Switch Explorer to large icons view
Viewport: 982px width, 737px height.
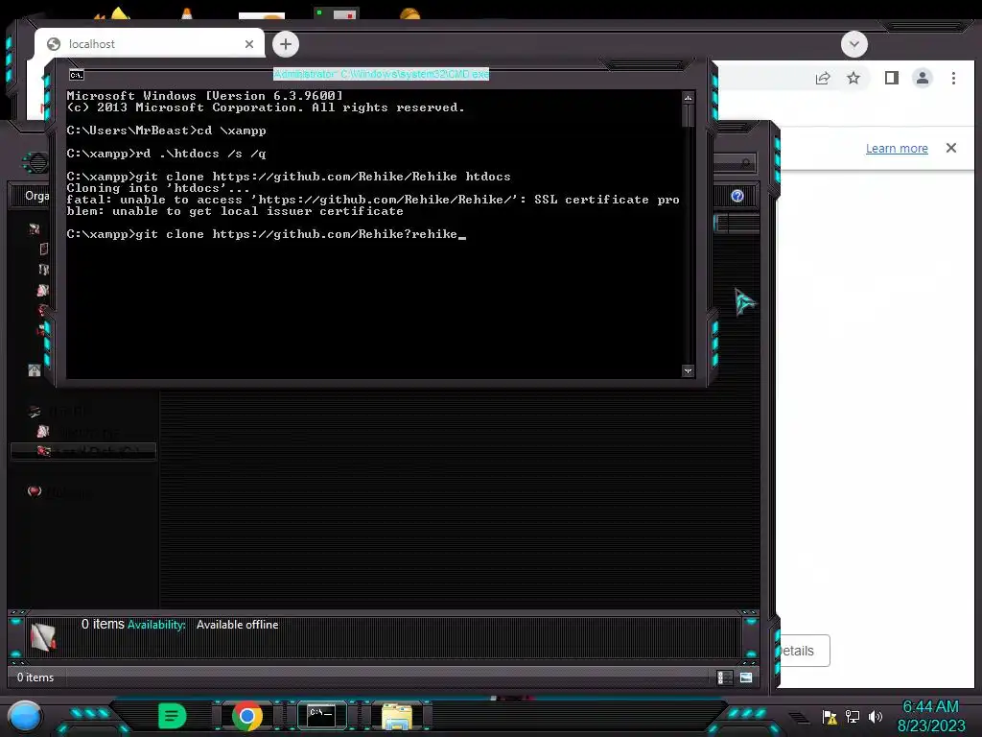pos(745,678)
